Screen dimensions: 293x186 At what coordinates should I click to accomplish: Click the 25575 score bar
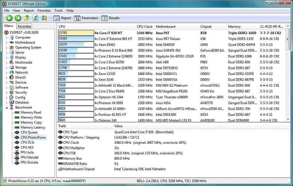coord(76,44)
